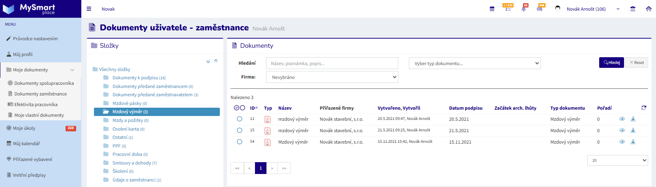This screenshot has height=187, width=656.
Task: Select the radio button for document 11
Action: tap(240, 119)
